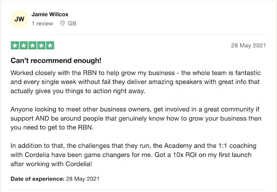Click the location pin icon
Screen dimensions: 277x192
(x=63, y=23)
